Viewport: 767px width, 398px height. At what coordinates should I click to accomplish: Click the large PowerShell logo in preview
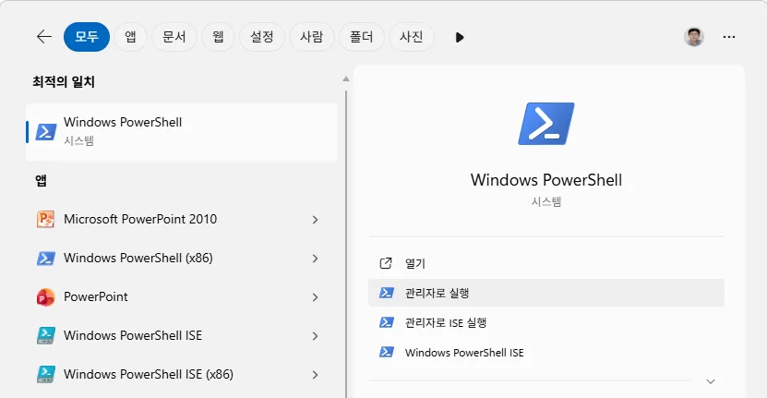click(545, 124)
